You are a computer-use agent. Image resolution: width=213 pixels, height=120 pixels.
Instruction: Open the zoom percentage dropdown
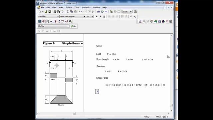pyautogui.click(x=131, y=12)
